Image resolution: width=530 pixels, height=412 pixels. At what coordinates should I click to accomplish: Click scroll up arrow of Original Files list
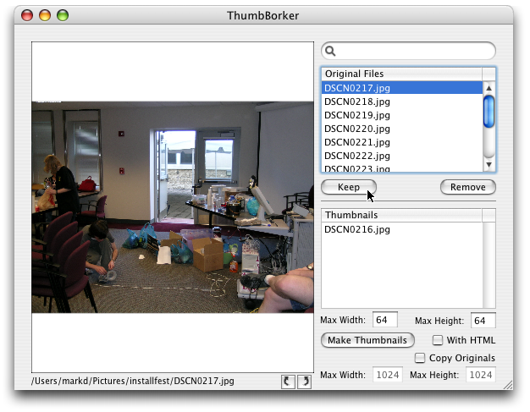point(489,88)
